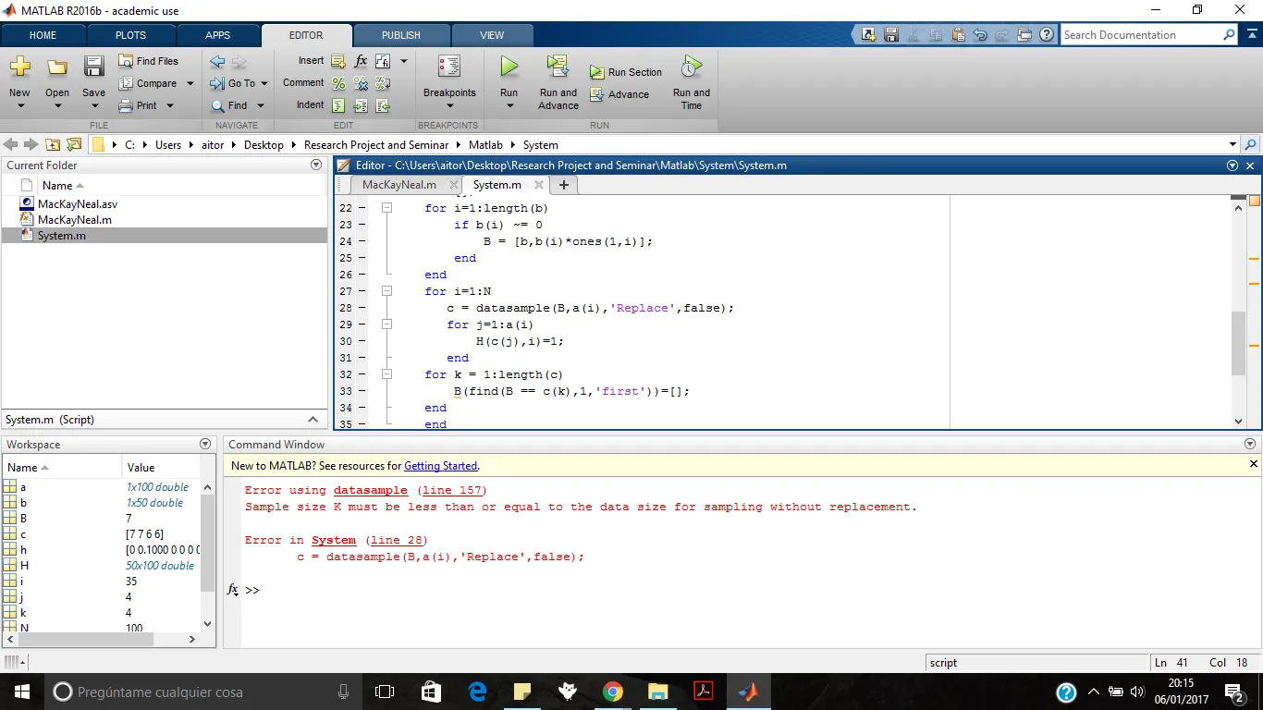Open the Current Folder panel actions menu
This screenshot has width=1263, height=710.
316,165
